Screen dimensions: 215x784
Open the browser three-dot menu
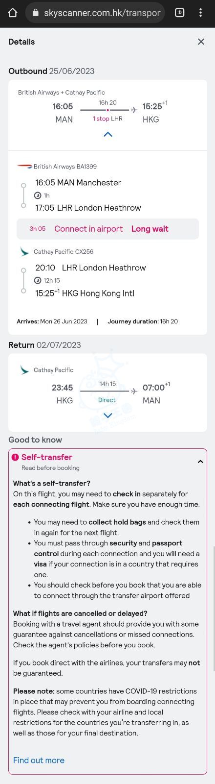[200, 13]
